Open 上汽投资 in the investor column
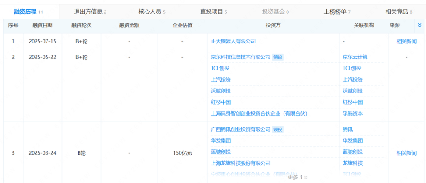 (x=221, y=80)
